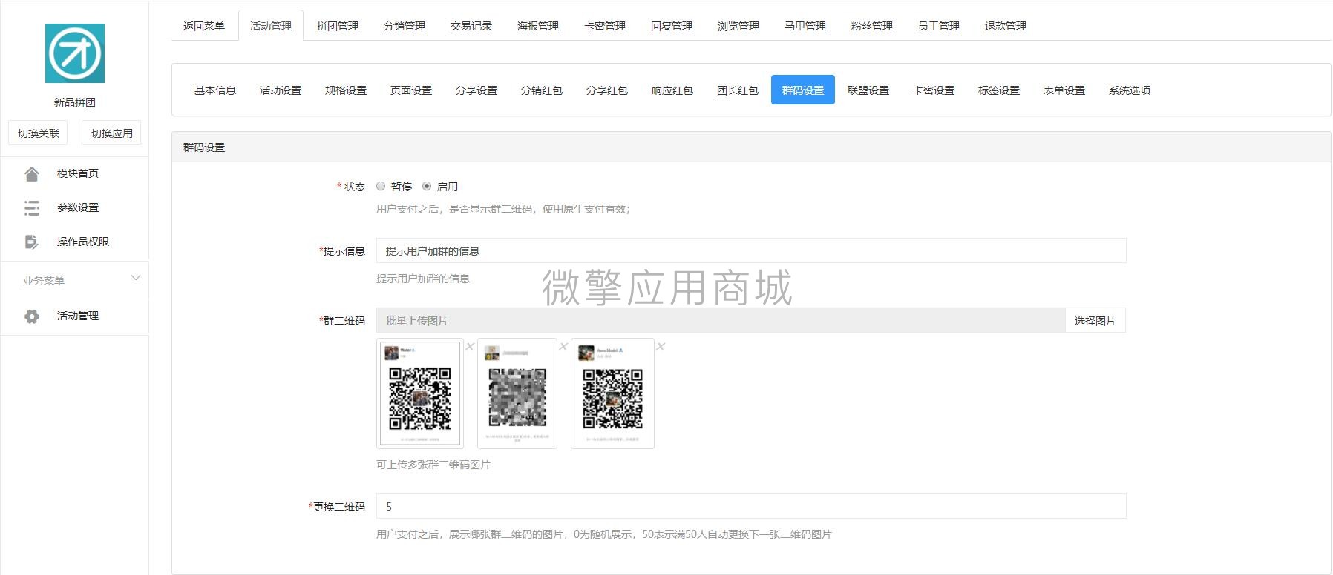The width and height of the screenshot is (1333, 575).
Task: Open 模块首页 in the sidebar
Action: 78,173
